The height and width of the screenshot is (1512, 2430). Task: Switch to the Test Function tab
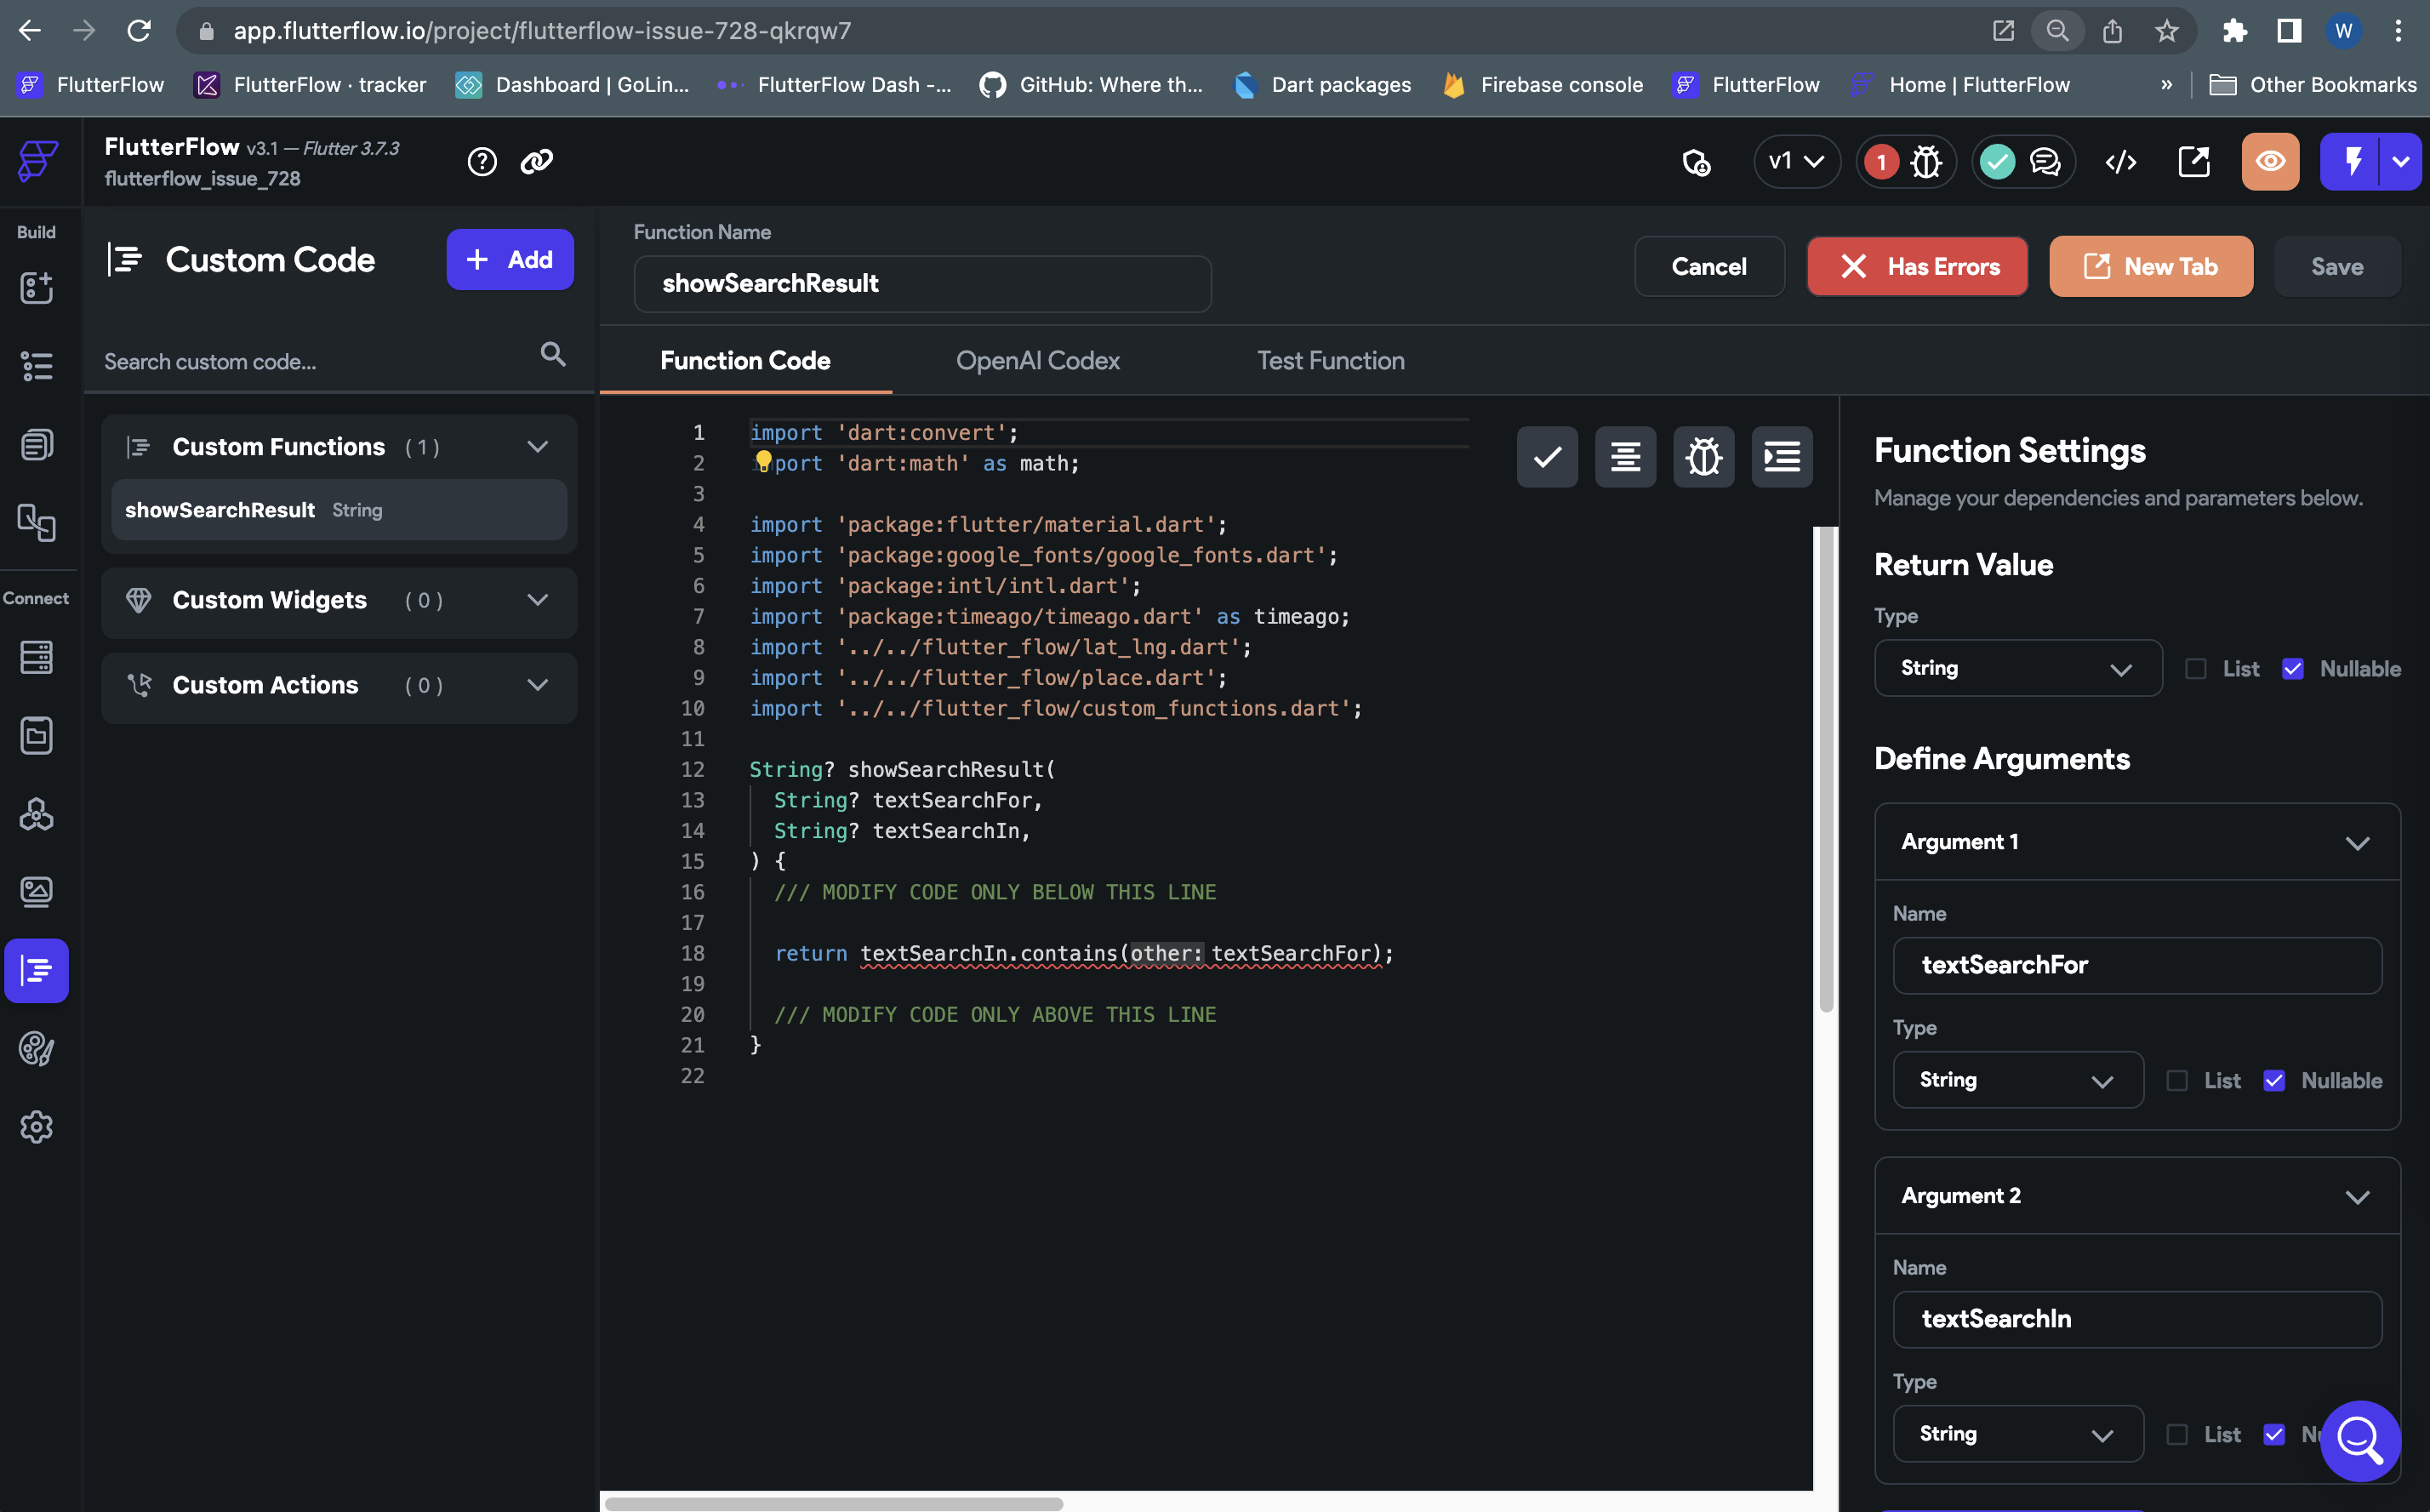[x=1330, y=361]
